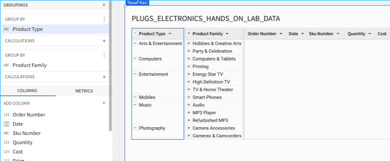Add calculation under Product Family group

point(104,76)
